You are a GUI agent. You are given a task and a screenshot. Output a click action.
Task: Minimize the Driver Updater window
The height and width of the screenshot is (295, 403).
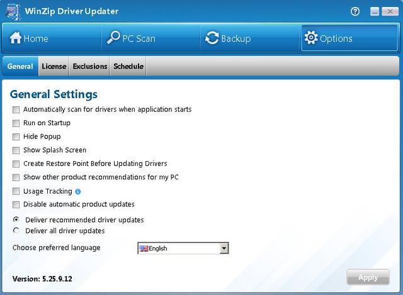(375, 11)
